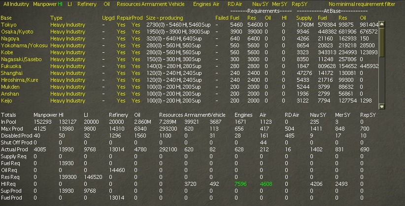Click the Res Req value 146520

click(93, 177)
